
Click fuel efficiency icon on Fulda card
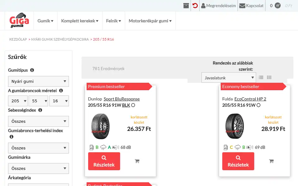(226, 147)
